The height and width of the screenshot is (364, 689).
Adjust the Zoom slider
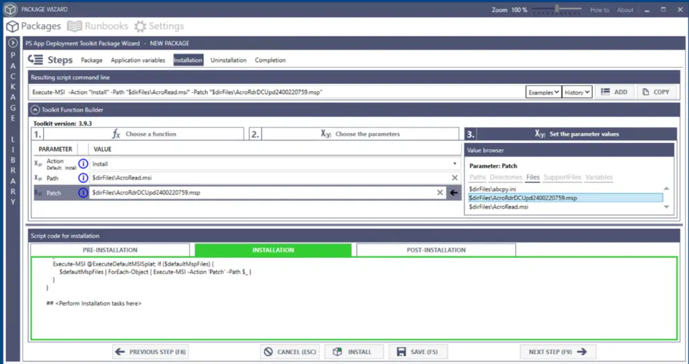(x=557, y=9)
